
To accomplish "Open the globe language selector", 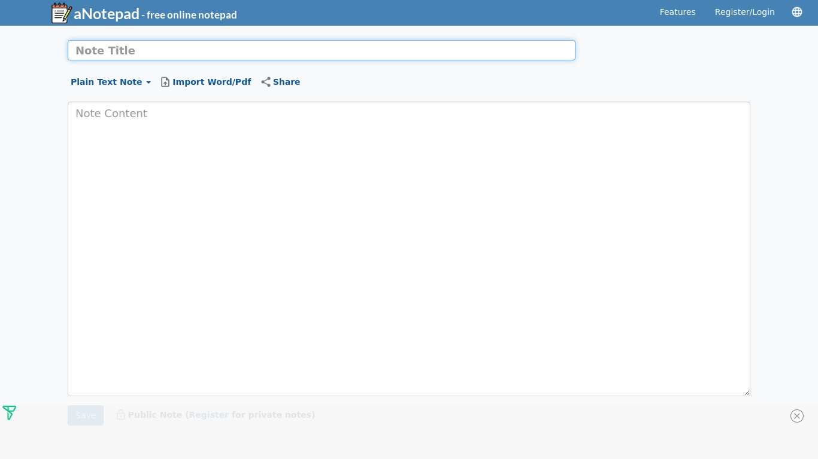I will tap(796, 12).
